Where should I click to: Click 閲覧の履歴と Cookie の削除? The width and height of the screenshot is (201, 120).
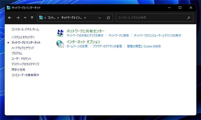click(x=144, y=46)
